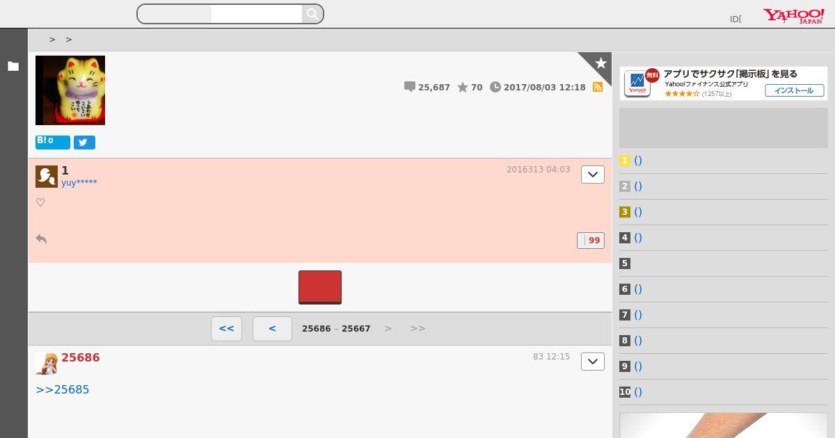Click the grey star icon beside 70
Image resolution: width=835 pixels, height=438 pixels.
[x=463, y=87]
